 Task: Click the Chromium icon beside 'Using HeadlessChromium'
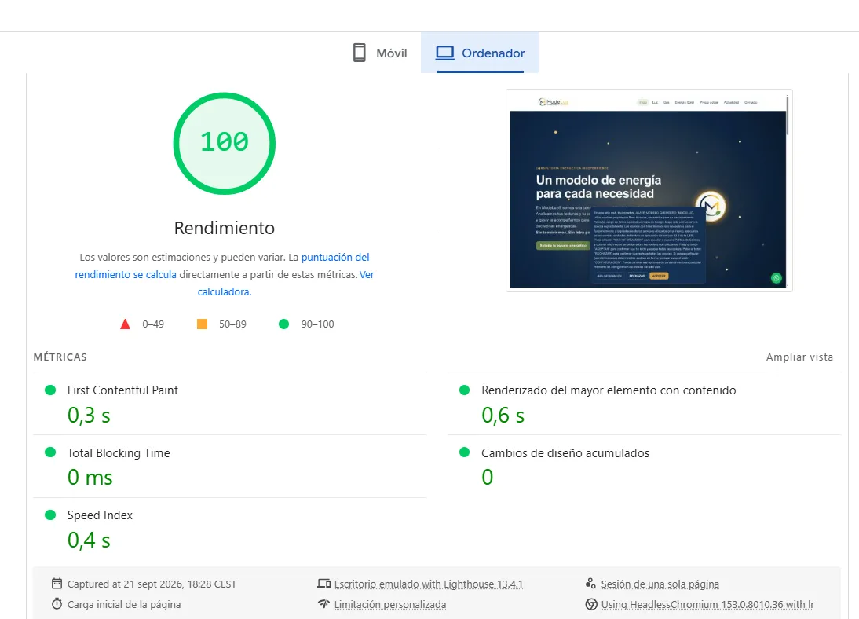point(591,604)
